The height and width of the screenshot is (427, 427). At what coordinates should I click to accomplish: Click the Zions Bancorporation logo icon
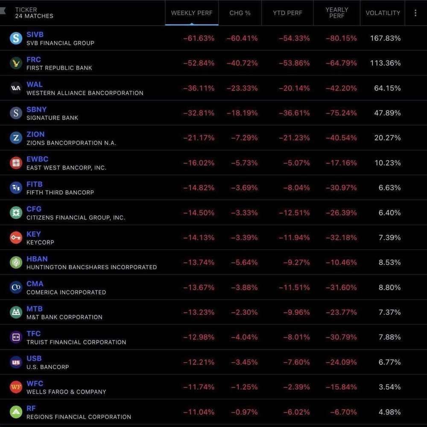16,138
